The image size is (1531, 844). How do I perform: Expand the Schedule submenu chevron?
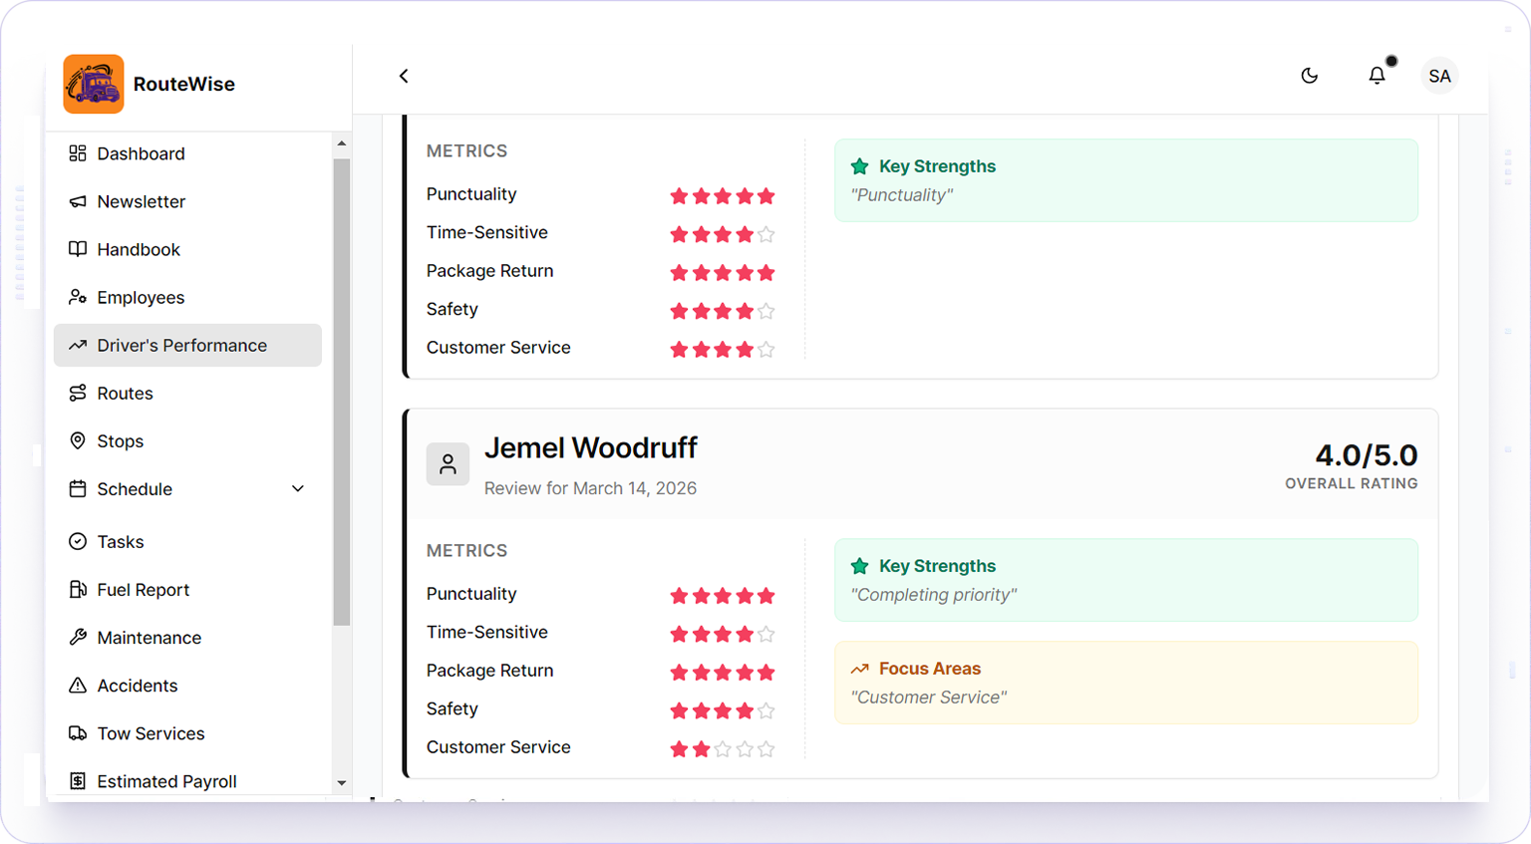297,488
